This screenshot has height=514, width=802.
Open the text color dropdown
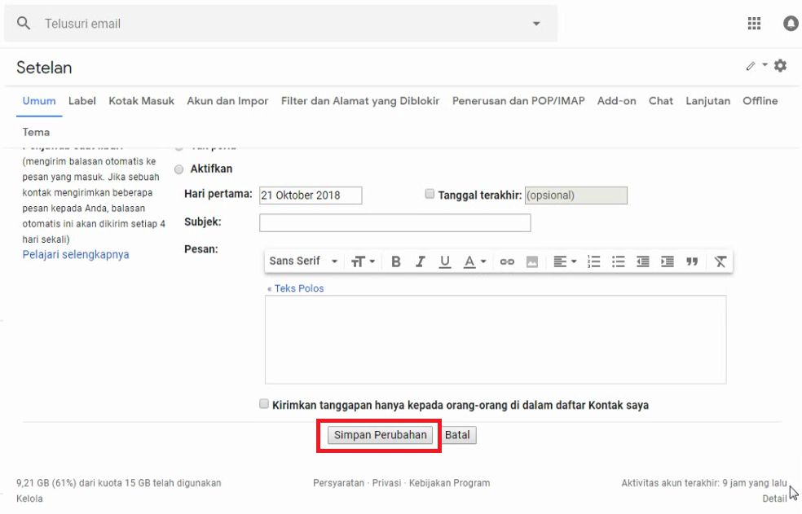click(x=474, y=261)
